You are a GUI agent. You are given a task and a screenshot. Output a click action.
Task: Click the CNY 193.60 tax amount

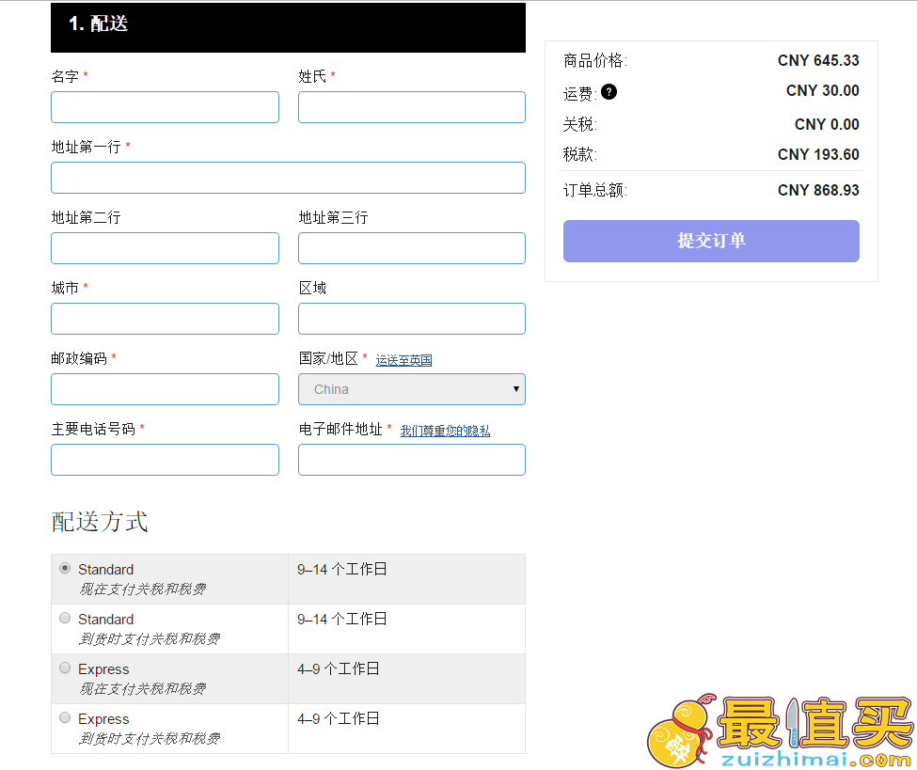(818, 154)
